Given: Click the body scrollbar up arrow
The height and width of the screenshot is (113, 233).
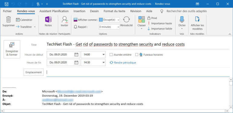Looking at the screenshot, I should 231,80.
